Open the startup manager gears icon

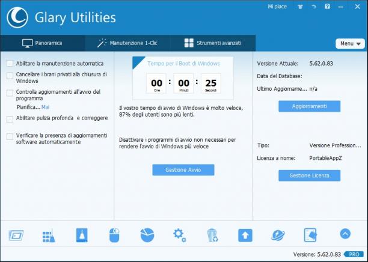pos(180,236)
